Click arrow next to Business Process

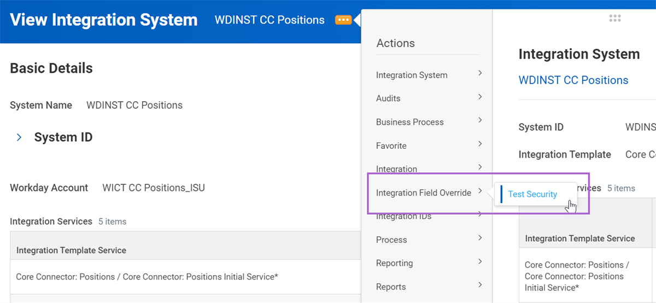click(480, 120)
